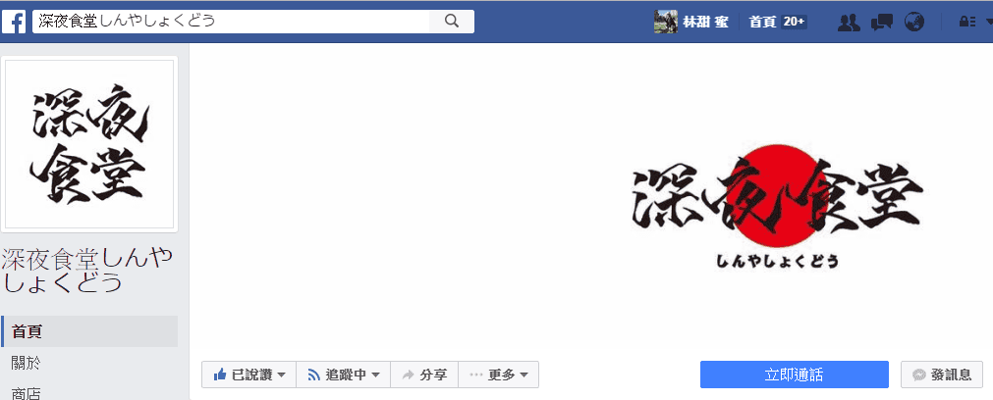
Task: Click the 發訊息 send message button
Action: click(941, 375)
